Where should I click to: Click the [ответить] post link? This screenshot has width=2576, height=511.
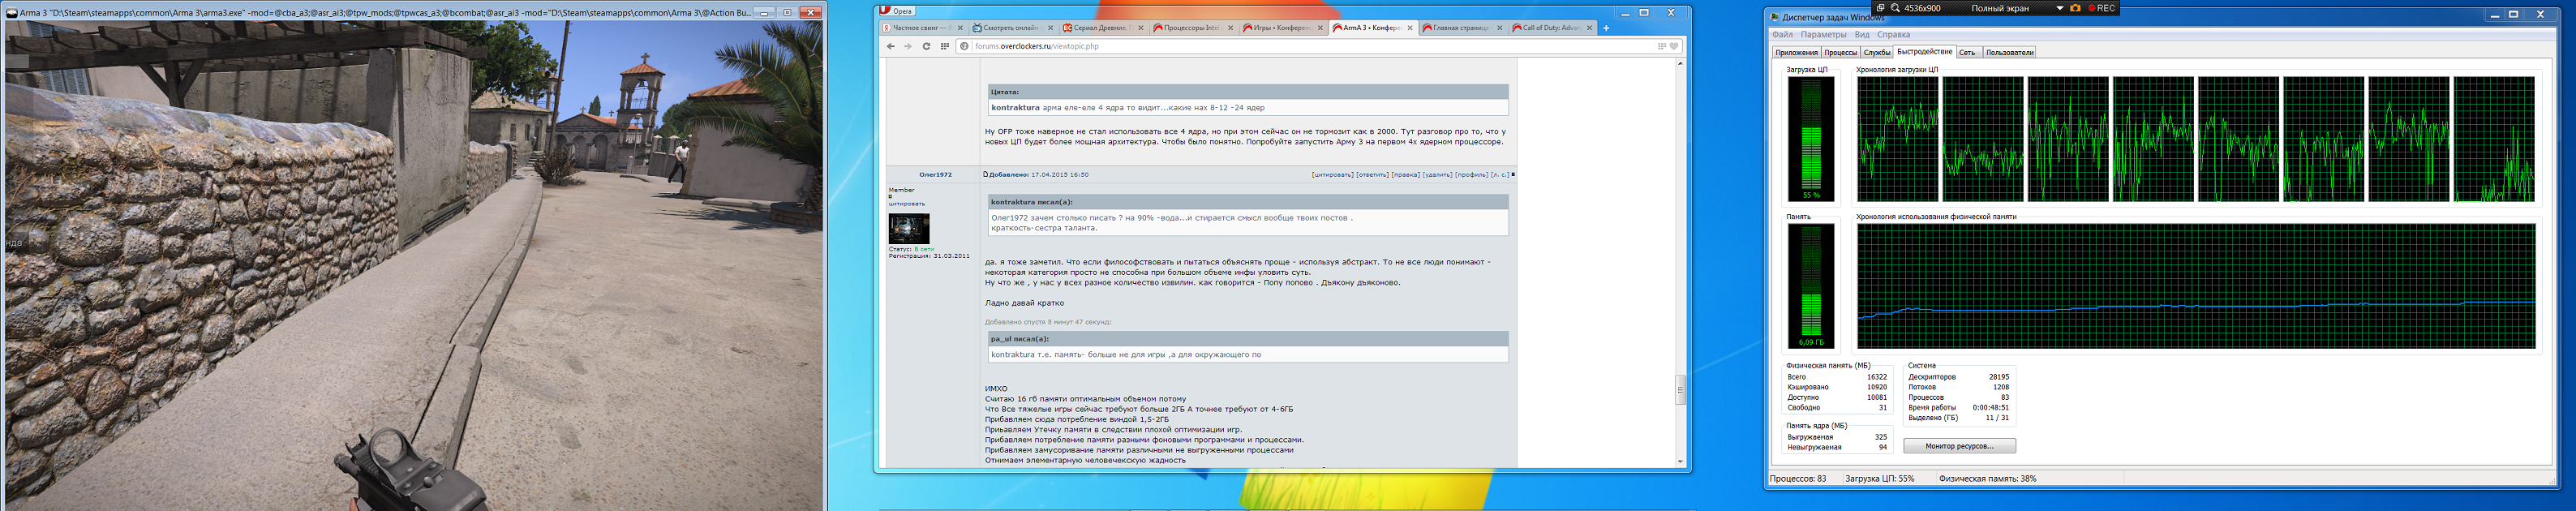1372,175
